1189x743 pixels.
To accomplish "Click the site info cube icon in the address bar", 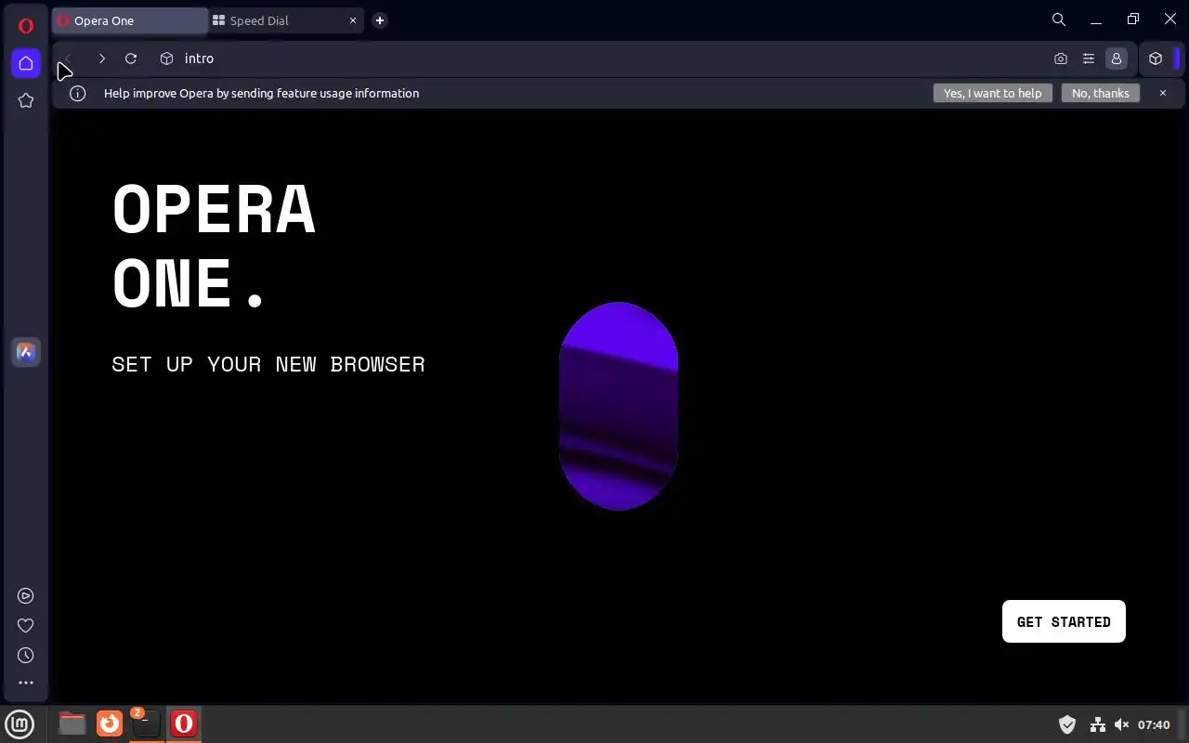I will [166, 59].
